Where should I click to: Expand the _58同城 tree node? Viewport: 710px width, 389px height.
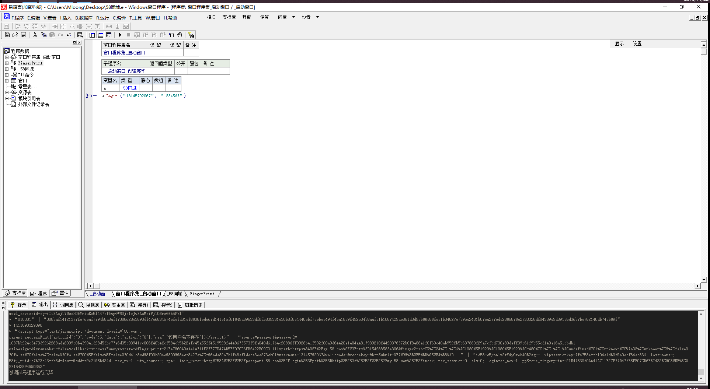click(7, 69)
